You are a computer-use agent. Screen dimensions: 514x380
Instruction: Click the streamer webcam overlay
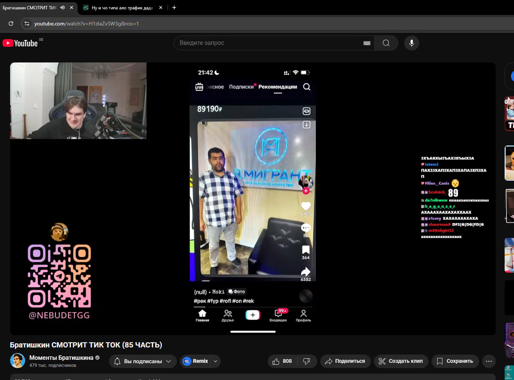tap(78, 101)
